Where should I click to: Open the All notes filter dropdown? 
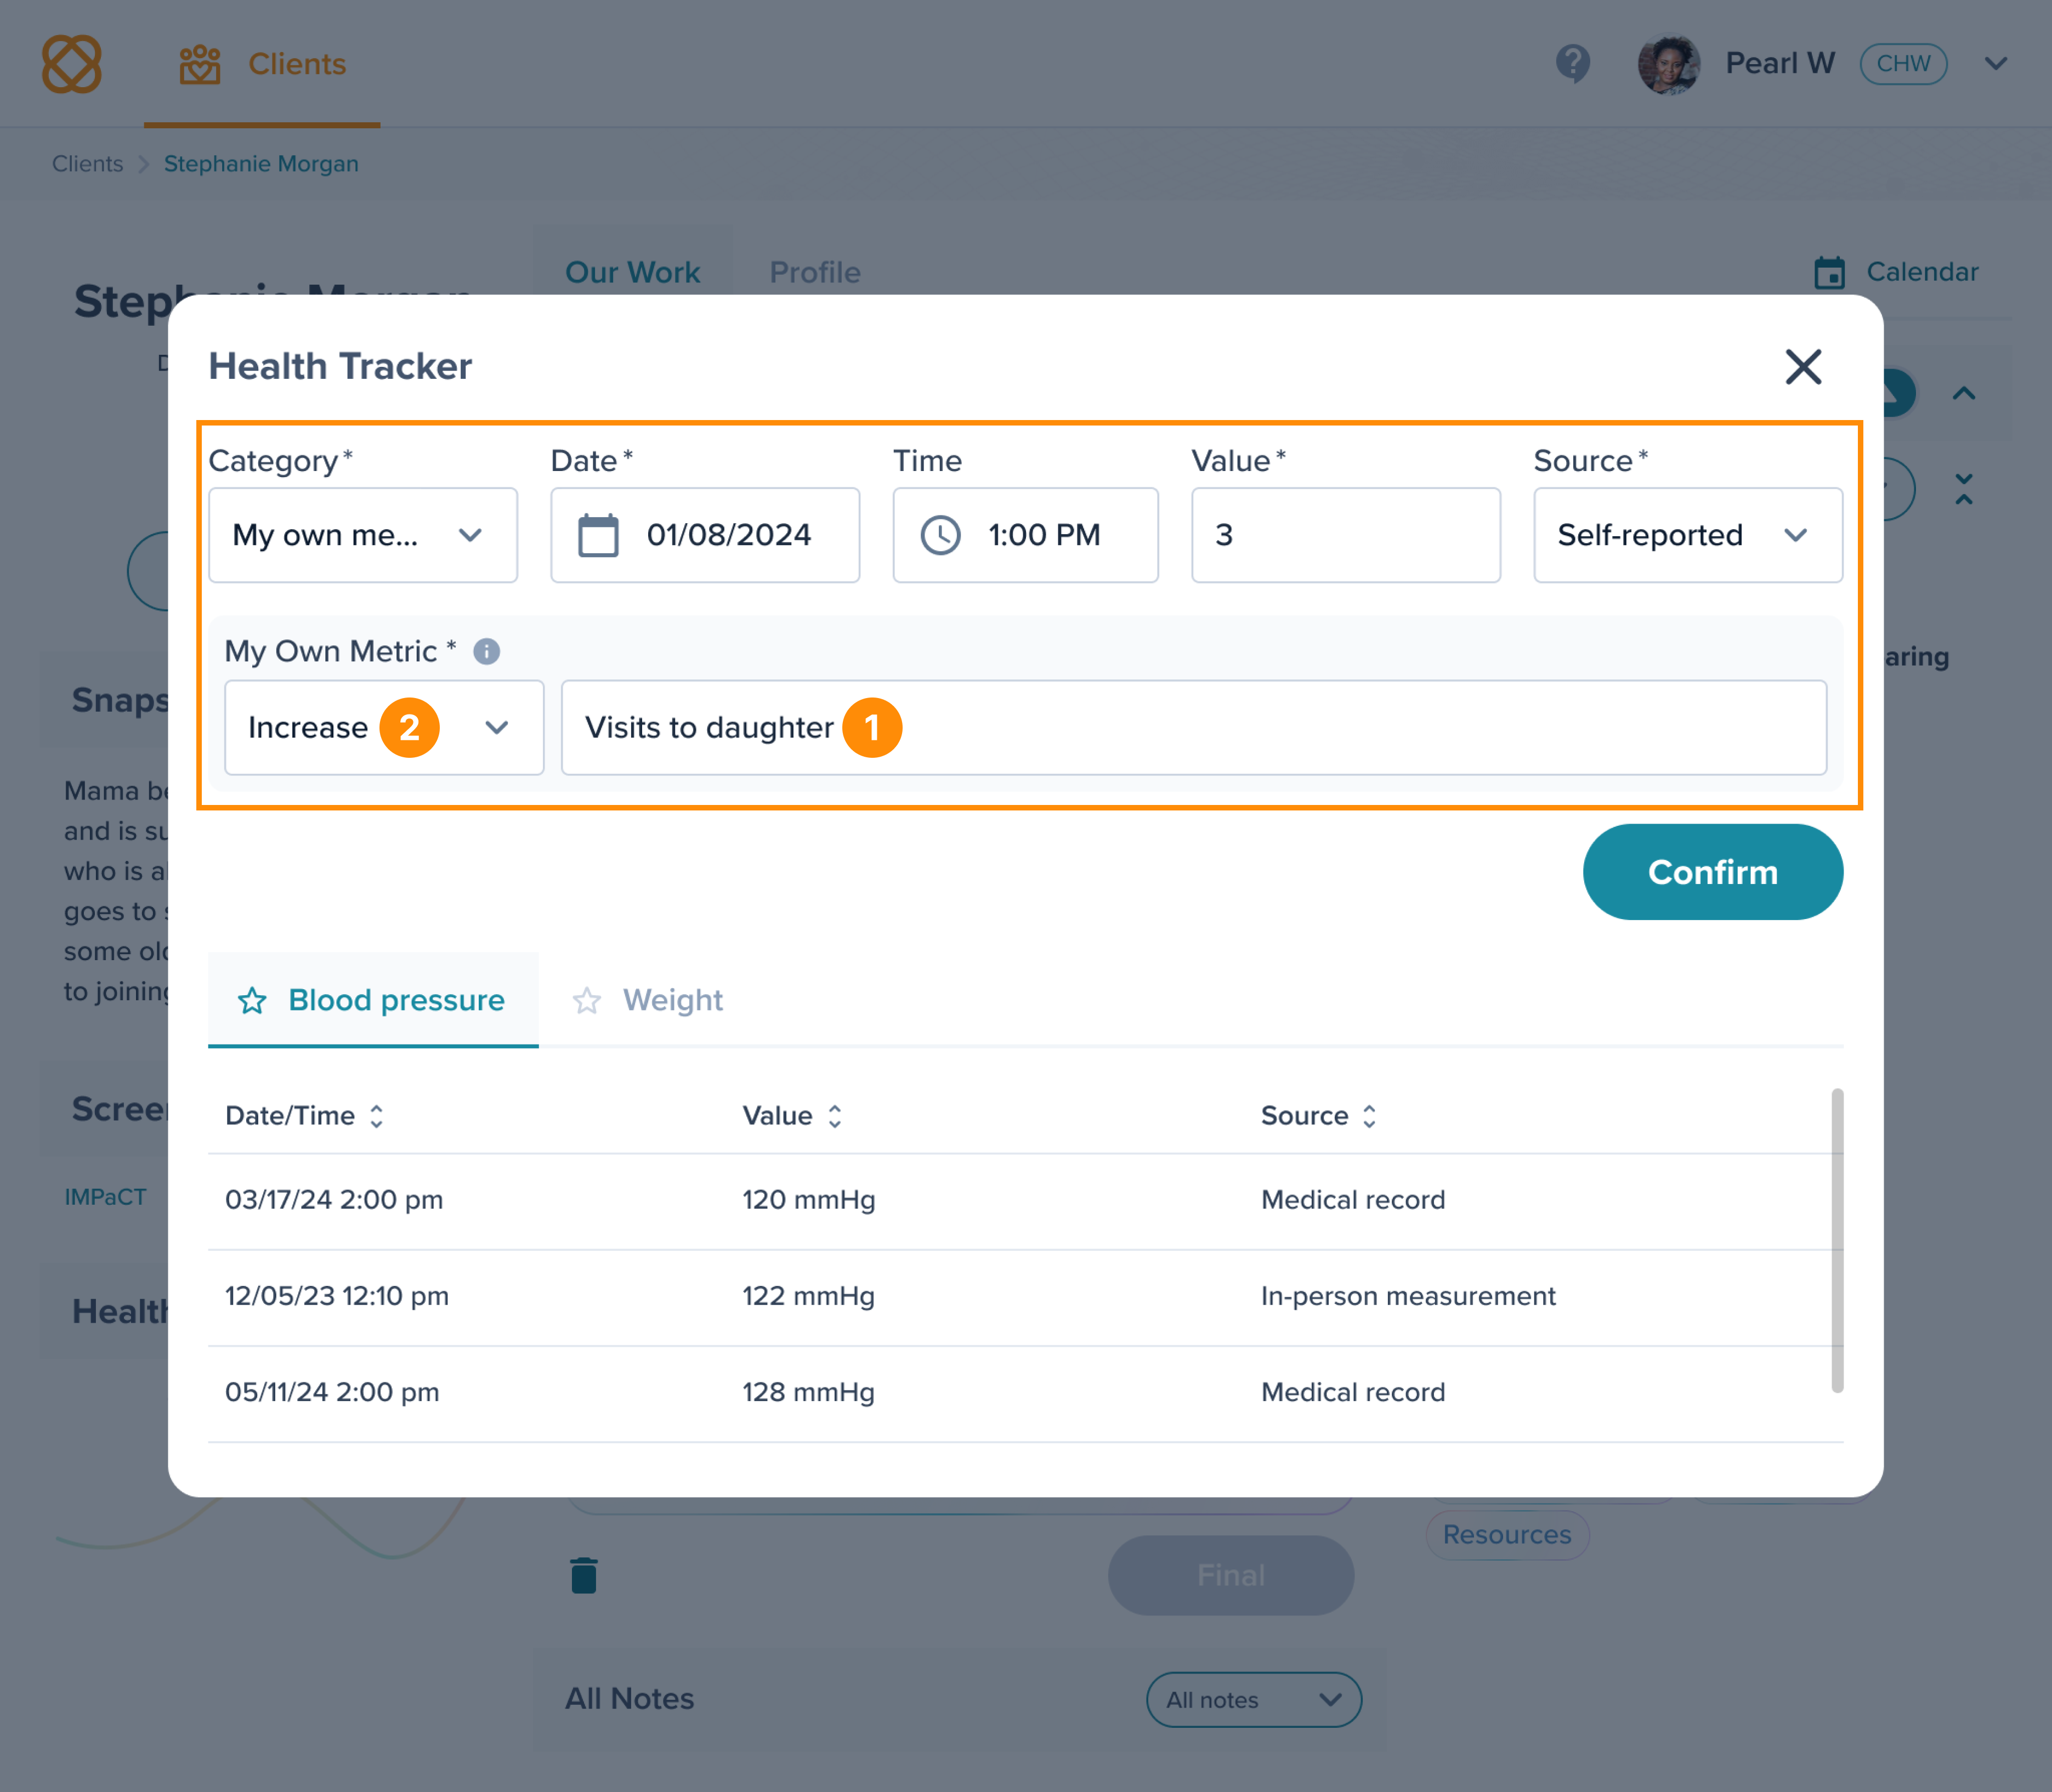(1254, 1700)
